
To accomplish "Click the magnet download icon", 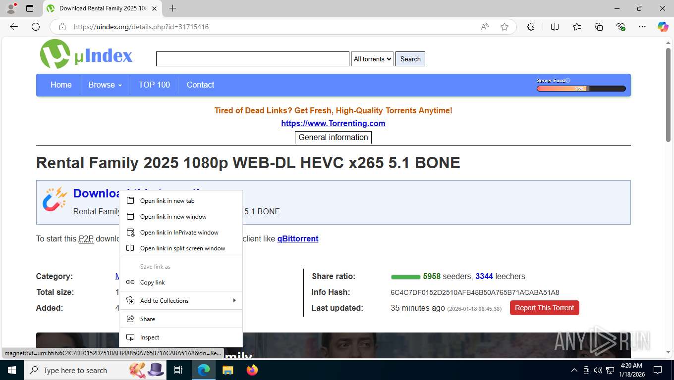I will [55, 199].
